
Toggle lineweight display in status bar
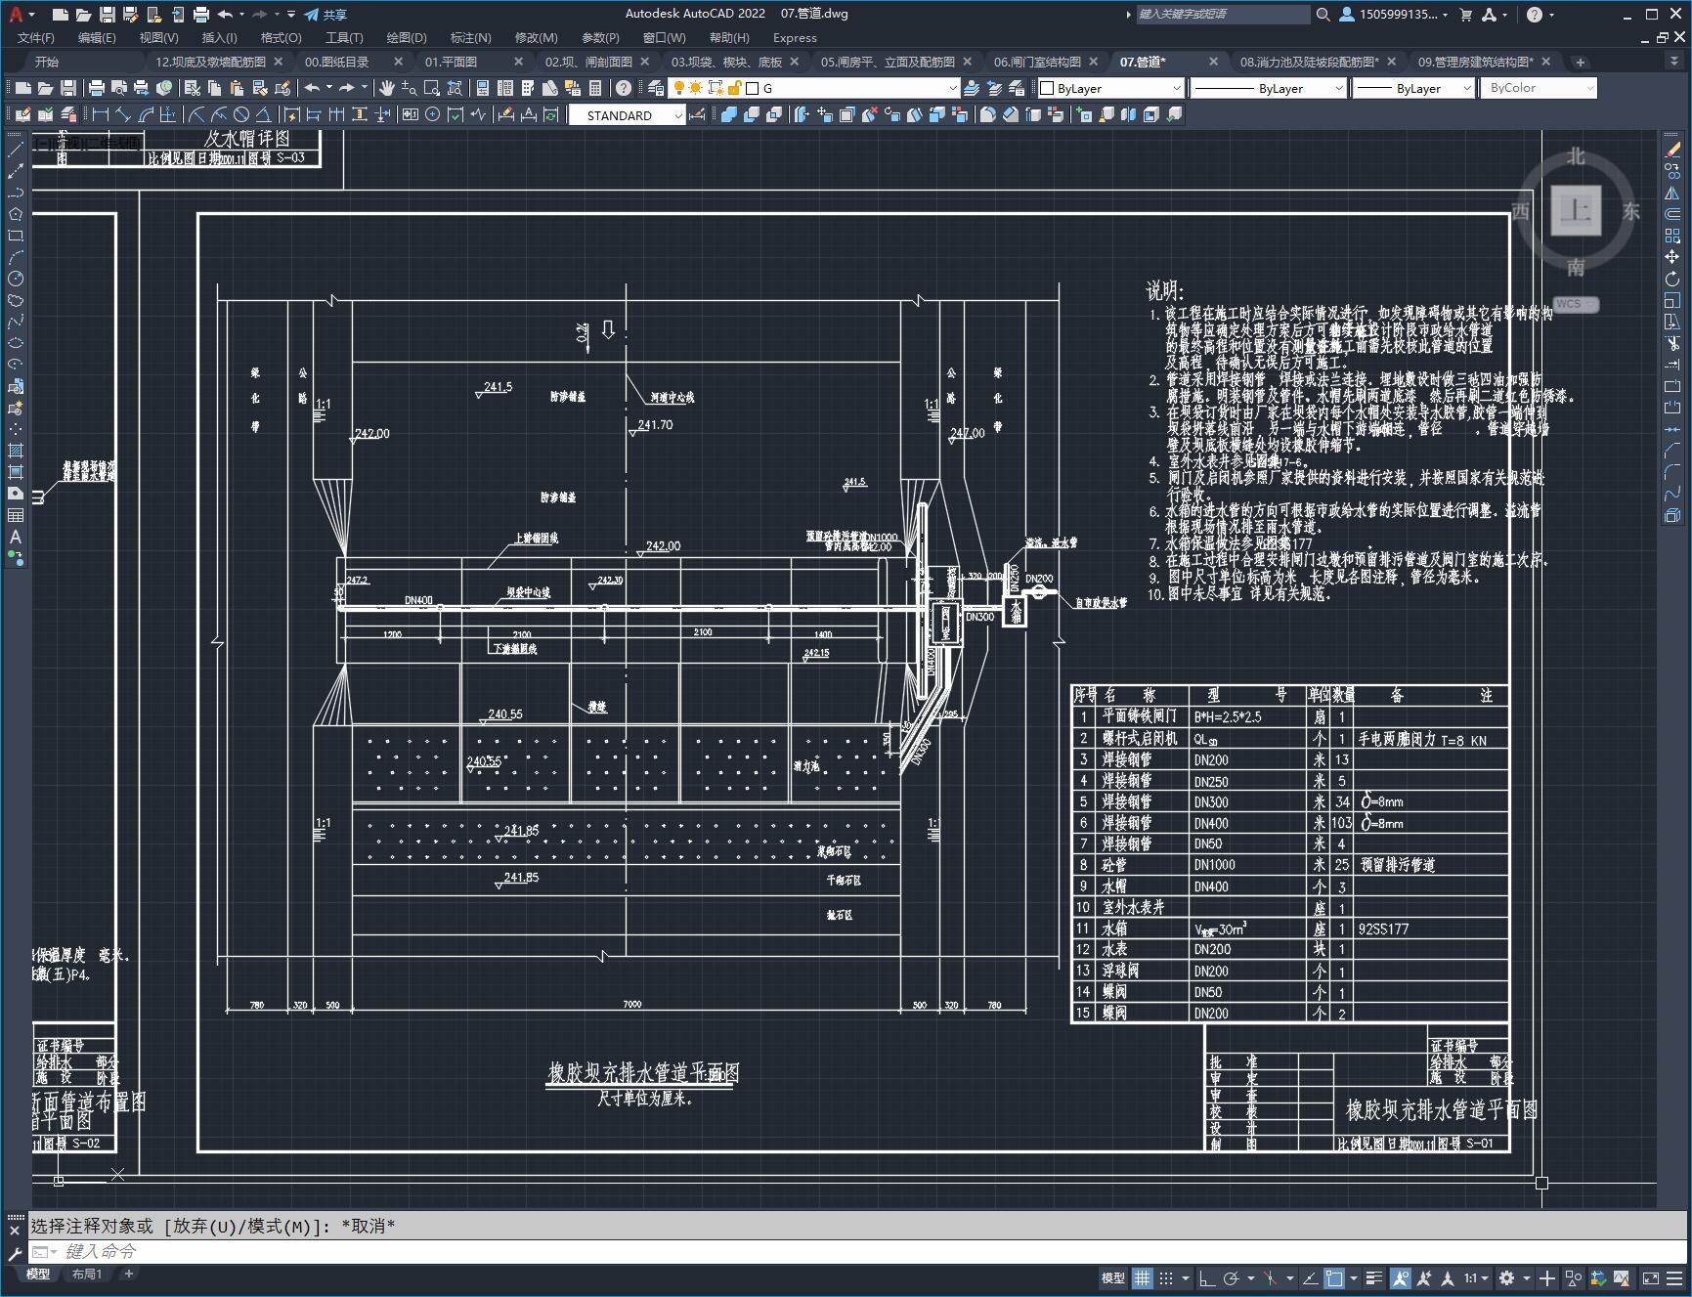click(1373, 1277)
